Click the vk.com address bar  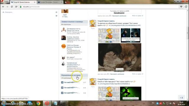tap(99, 7)
